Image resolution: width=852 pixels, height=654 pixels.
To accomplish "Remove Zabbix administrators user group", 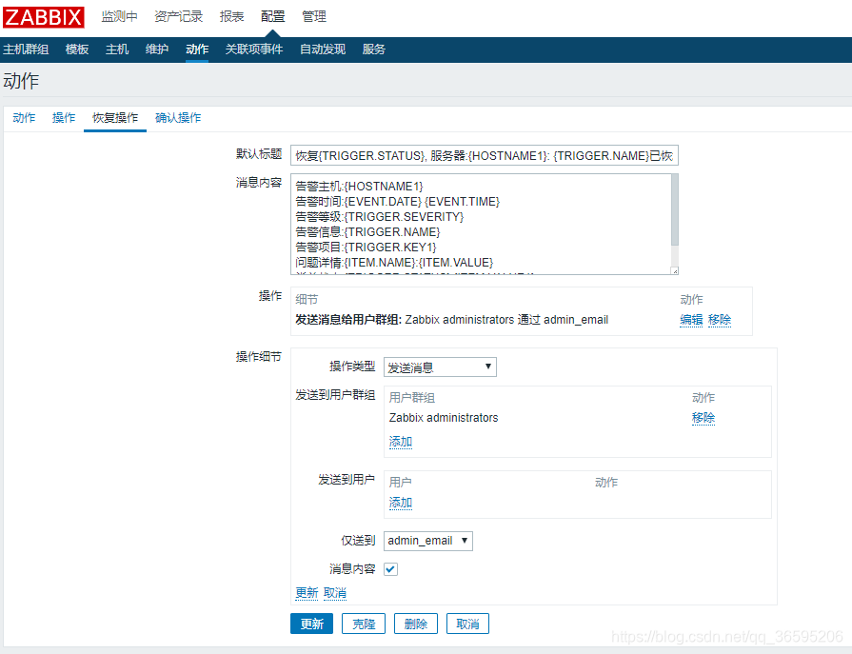I will (703, 418).
